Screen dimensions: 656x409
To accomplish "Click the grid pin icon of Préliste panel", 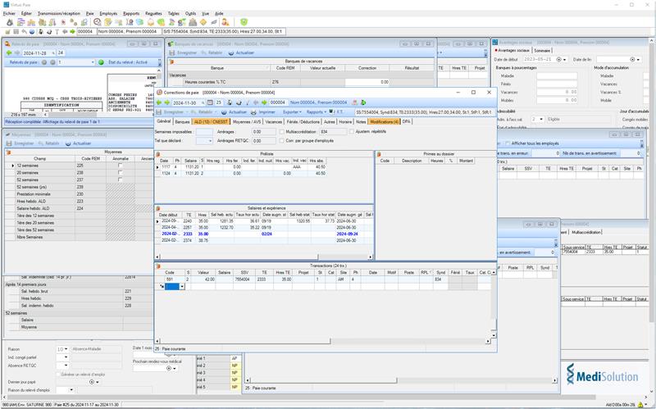I will pos(158,154).
